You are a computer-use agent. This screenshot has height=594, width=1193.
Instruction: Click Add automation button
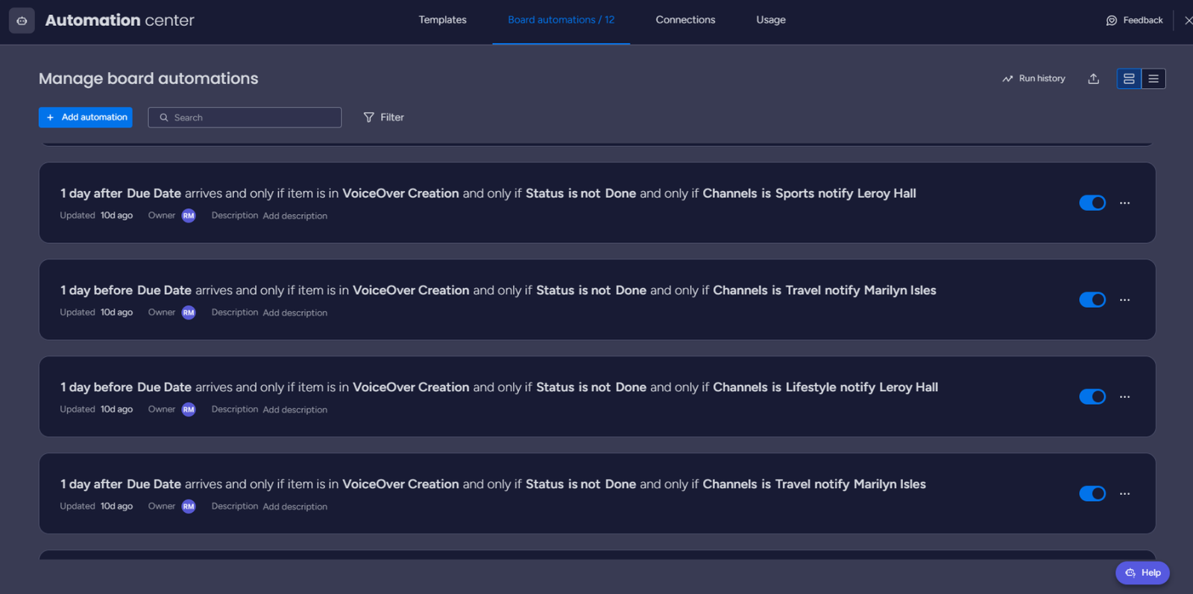tap(86, 117)
